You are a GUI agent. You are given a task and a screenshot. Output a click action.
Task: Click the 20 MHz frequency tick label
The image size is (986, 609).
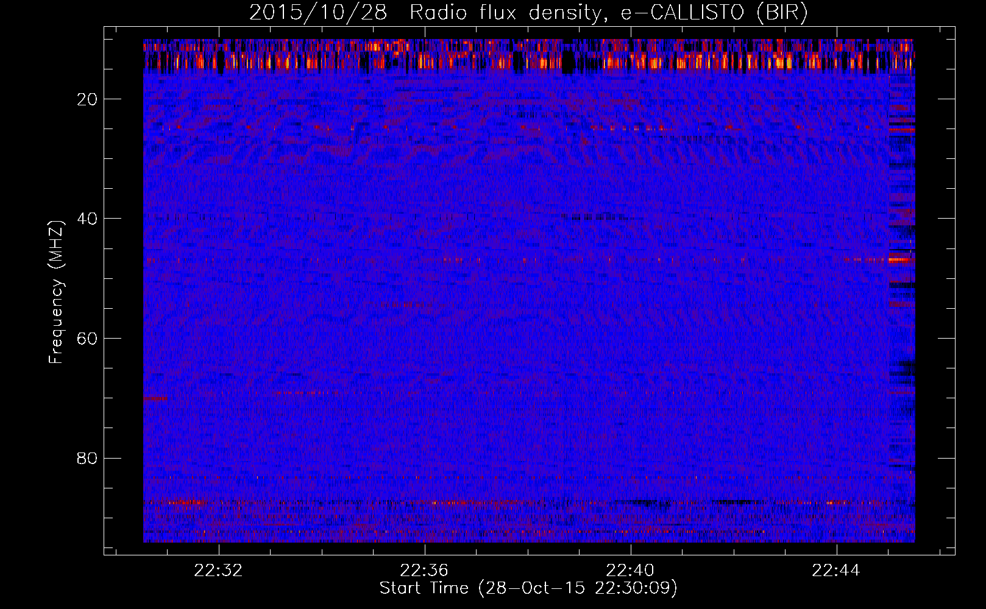[x=87, y=99]
